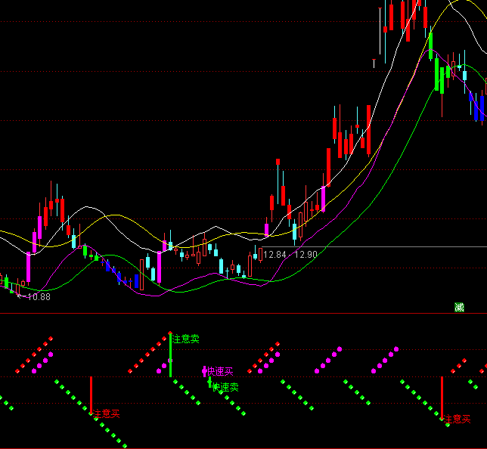Image resolution: width=487 pixels, height=449 pixels.
Task: Click the blue candles at the far right edge
Action: pyautogui.click(x=478, y=106)
